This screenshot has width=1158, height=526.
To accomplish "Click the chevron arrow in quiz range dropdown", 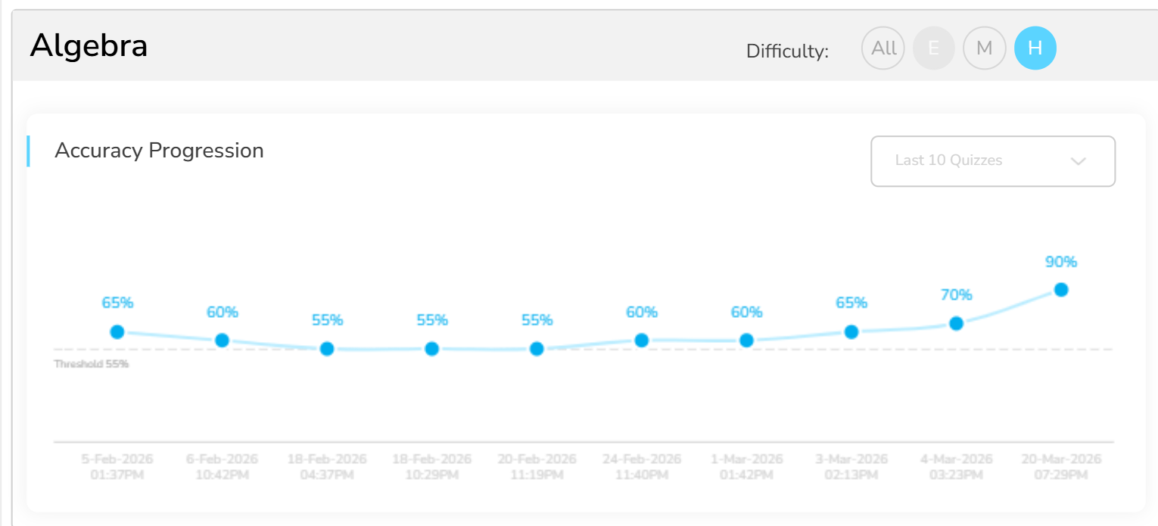I will tap(1079, 161).
